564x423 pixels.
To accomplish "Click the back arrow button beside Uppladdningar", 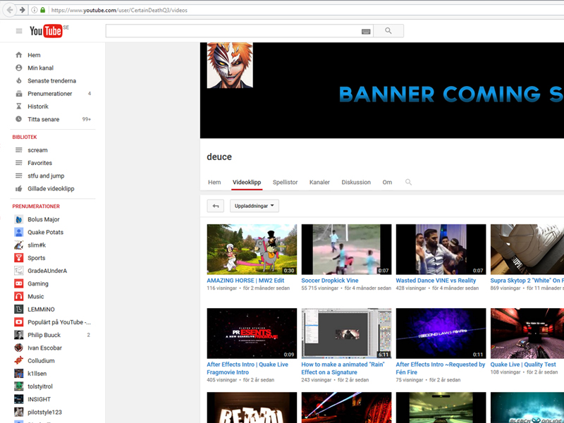I will click(x=216, y=206).
